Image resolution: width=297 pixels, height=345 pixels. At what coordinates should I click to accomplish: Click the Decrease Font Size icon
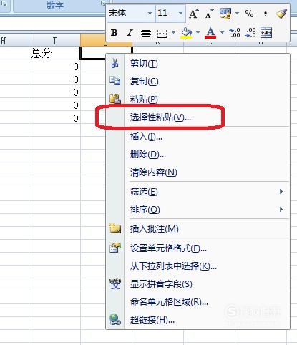209,14
